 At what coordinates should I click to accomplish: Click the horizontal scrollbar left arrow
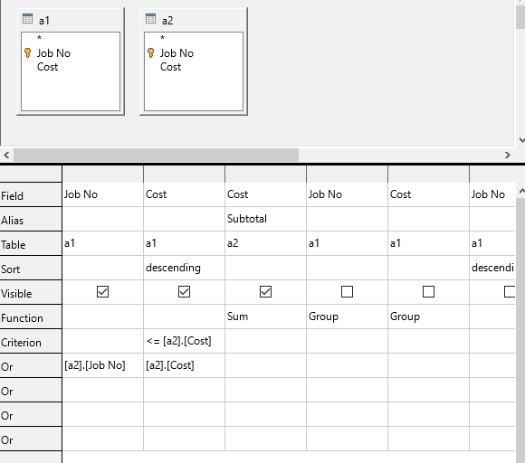6,155
